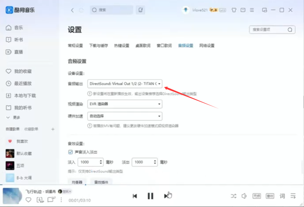Open the 音频输出 audio output dropdown
This screenshot has height=207, width=304.
pos(125,84)
